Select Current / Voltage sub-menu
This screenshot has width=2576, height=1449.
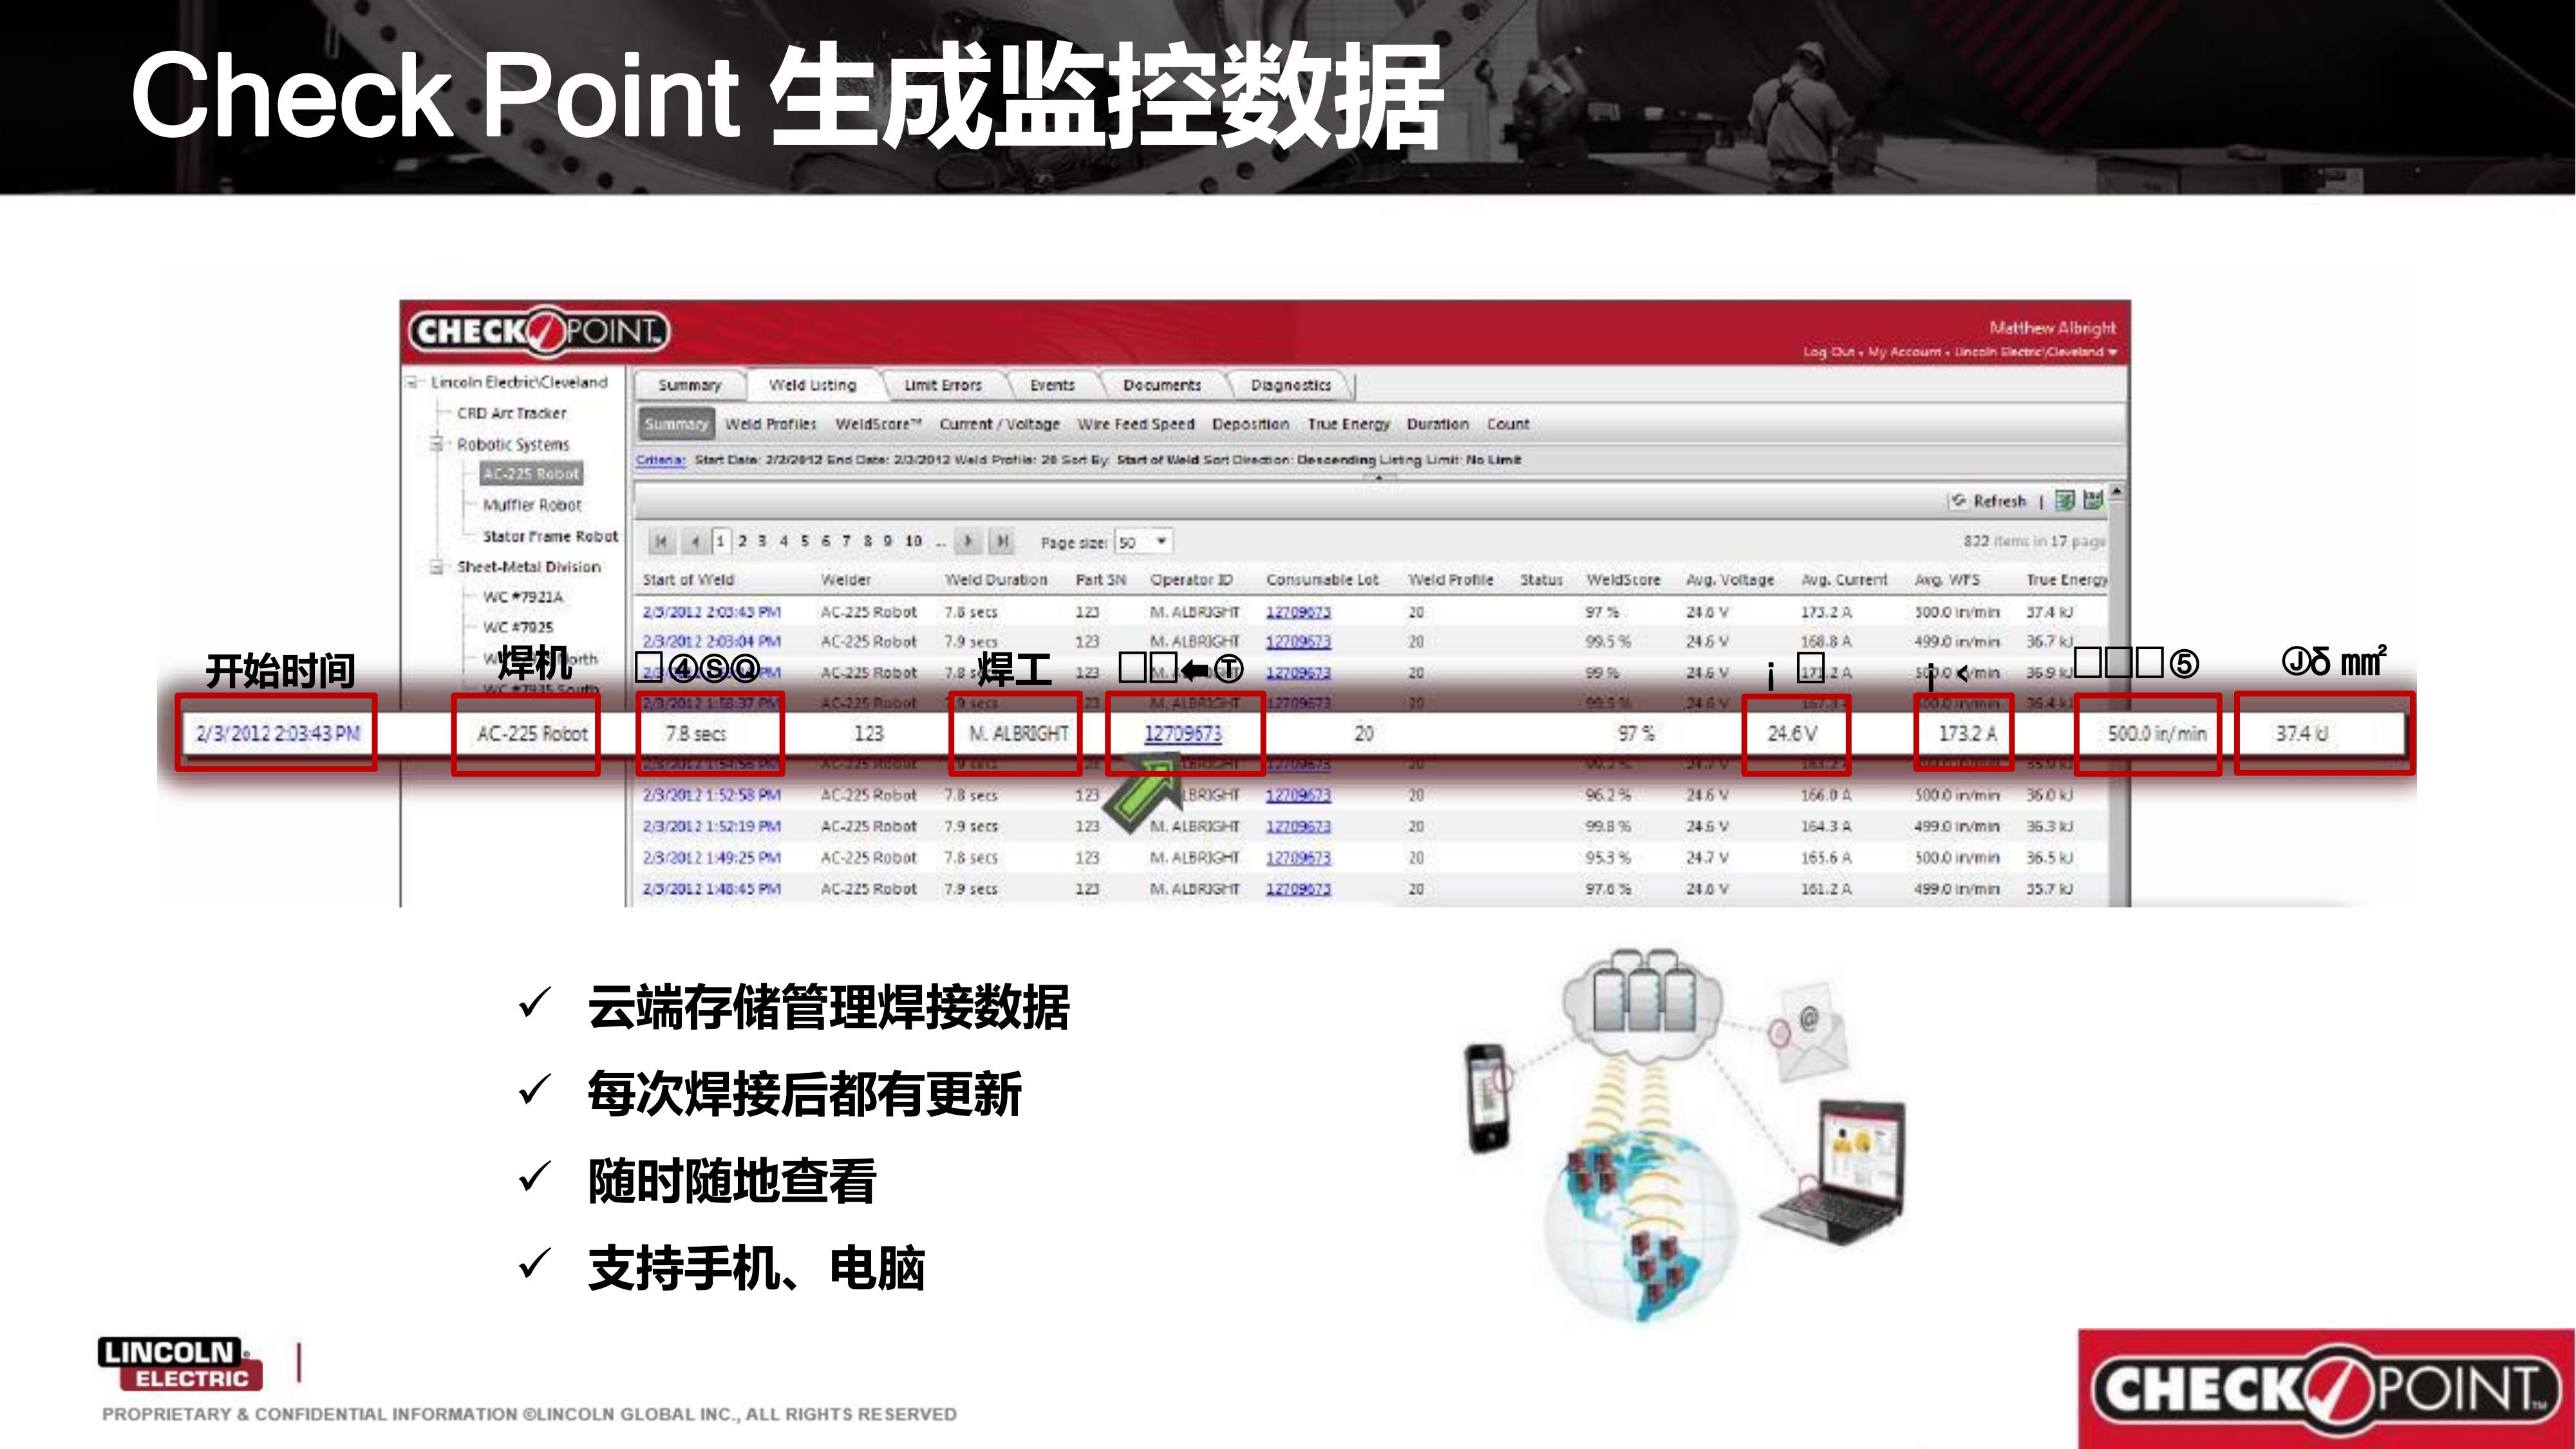pyautogui.click(x=1000, y=424)
